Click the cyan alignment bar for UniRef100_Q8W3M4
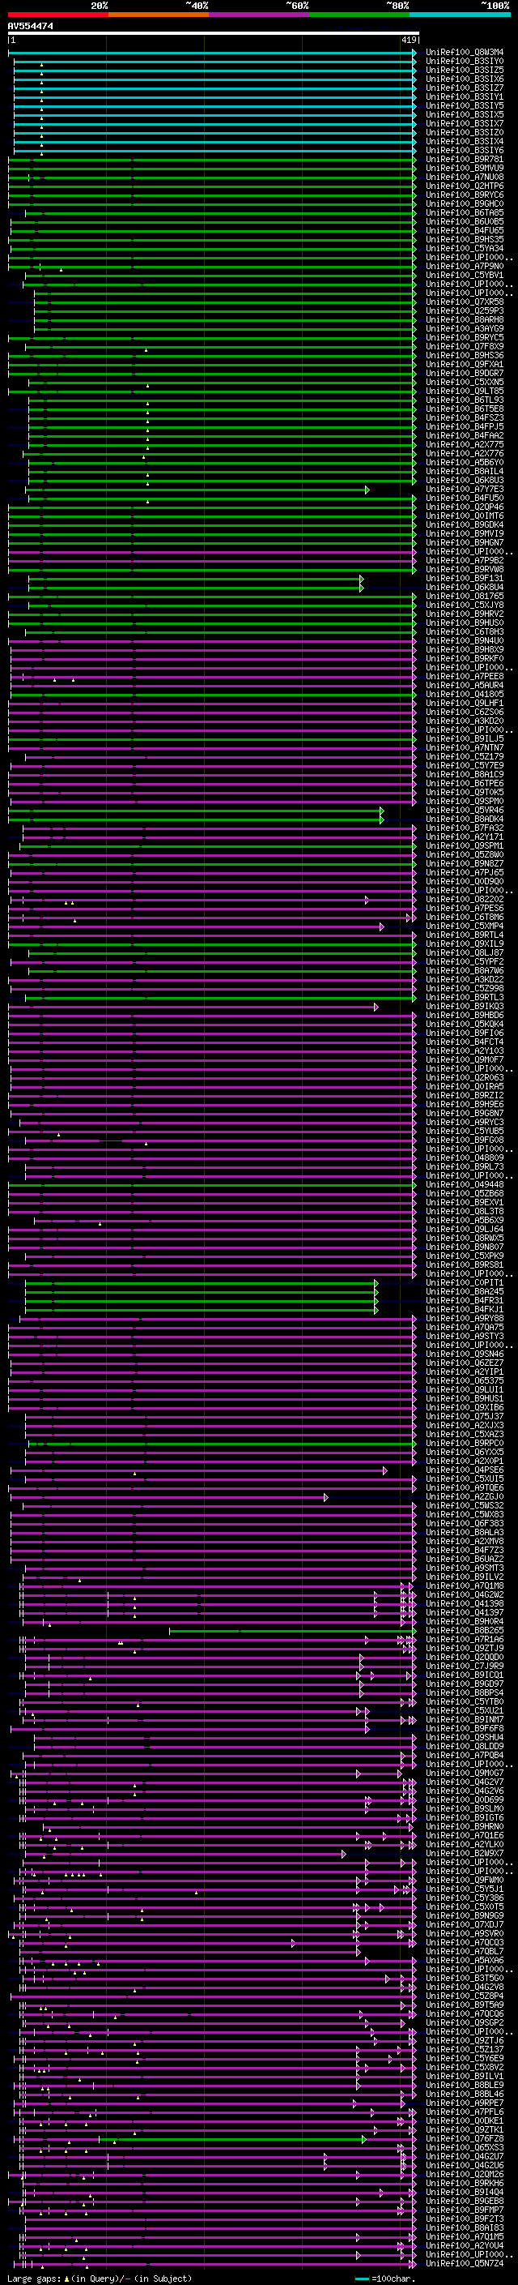 click(213, 53)
